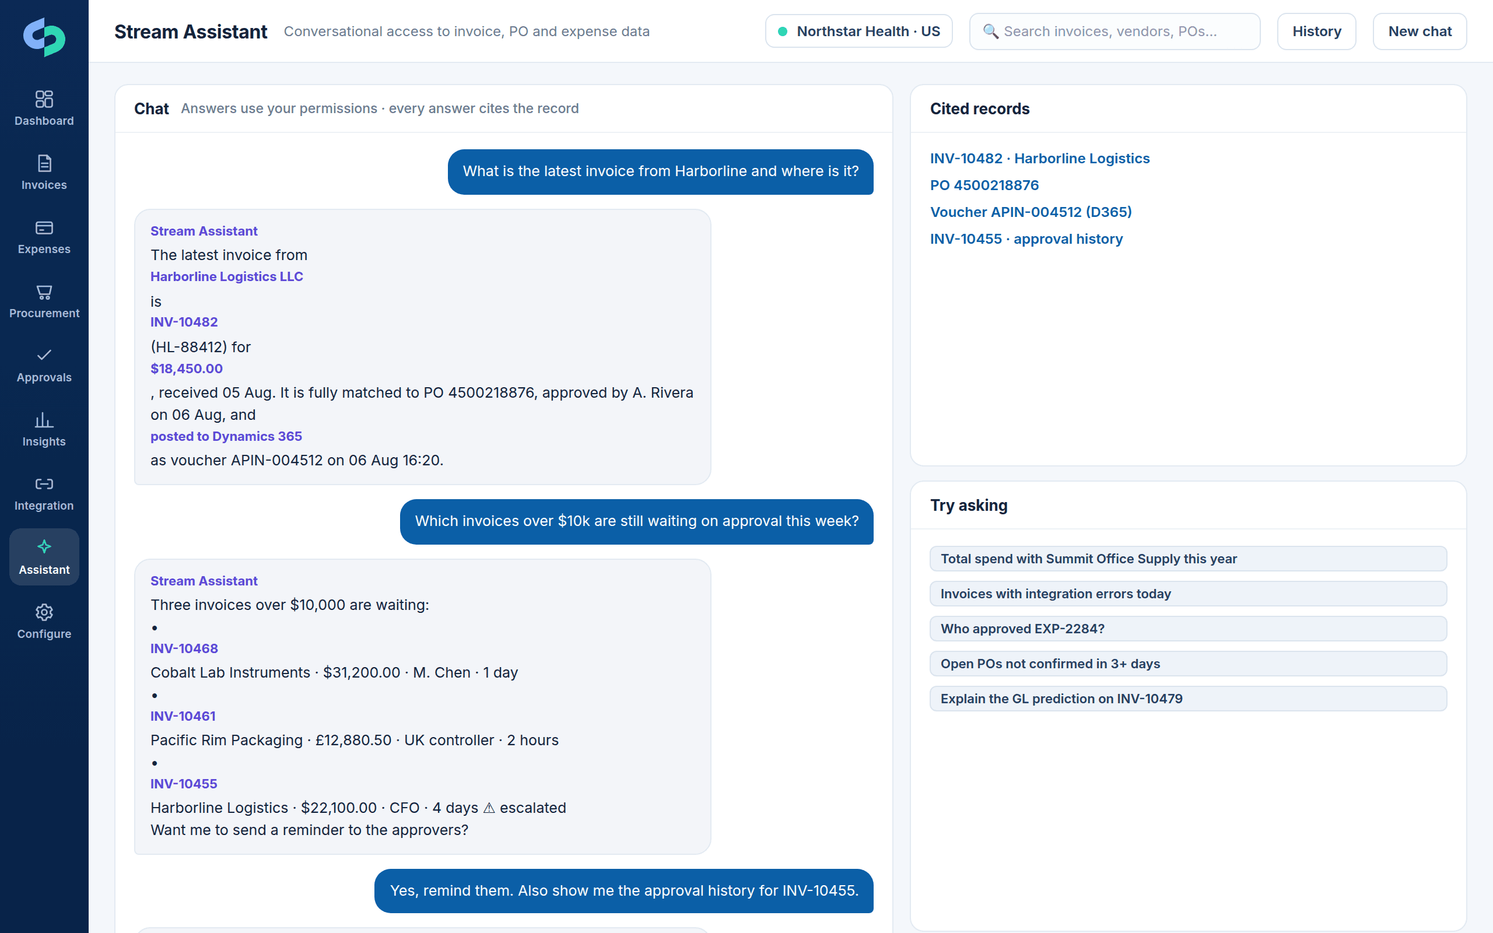This screenshot has width=1493, height=933.
Task: Open cited INV-10455 · approval history
Action: point(1026,239)
